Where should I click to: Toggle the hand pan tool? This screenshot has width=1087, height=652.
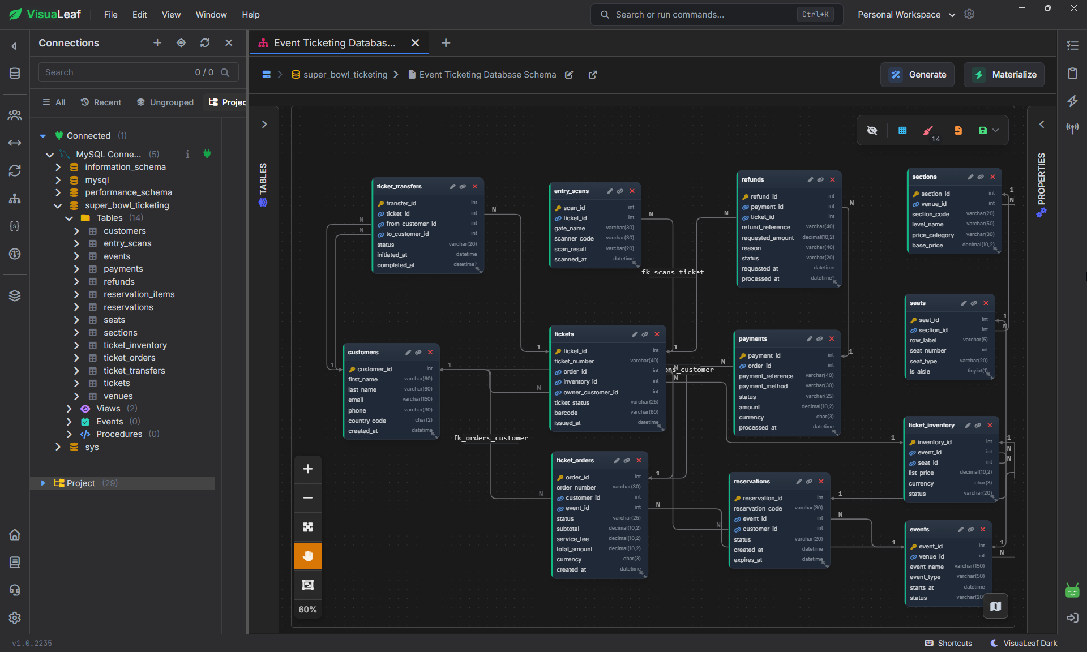pyautogui.click(x=308, y=556)
